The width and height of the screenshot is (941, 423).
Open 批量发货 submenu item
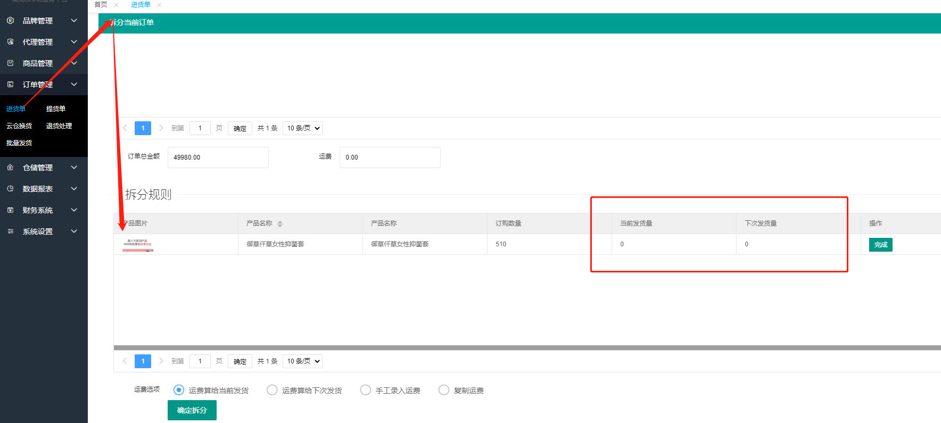[x=19, y=143]
